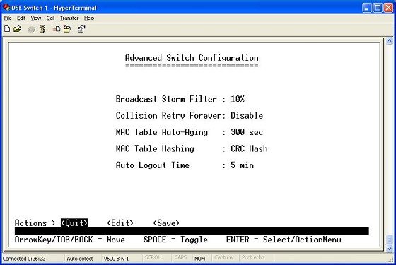Select the <Save> action
This screenshot has width=396, height=265.
pyautogui.click(x=166, y=223)
